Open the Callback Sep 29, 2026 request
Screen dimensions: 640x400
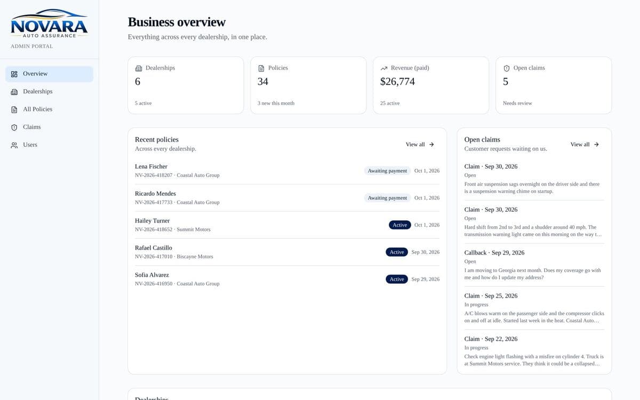[x=534, y=265]
